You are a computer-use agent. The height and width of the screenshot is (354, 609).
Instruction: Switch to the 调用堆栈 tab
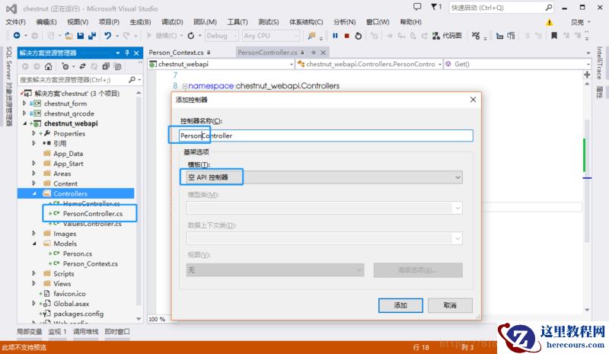pyautogui.click(x=85, y=331)
